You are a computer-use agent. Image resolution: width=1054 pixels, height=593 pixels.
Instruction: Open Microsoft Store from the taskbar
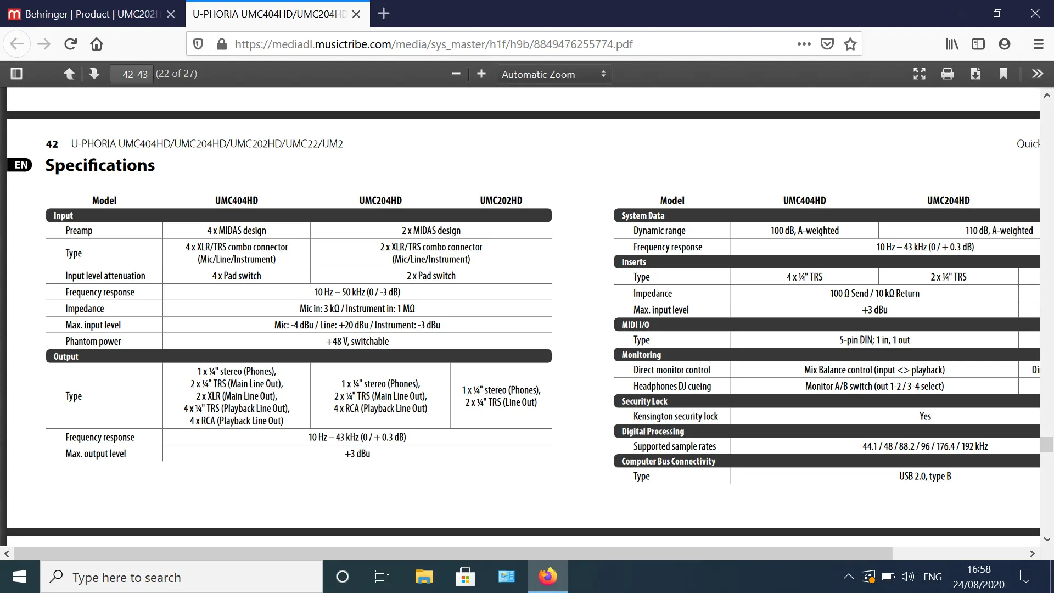(x=465, y=577)
